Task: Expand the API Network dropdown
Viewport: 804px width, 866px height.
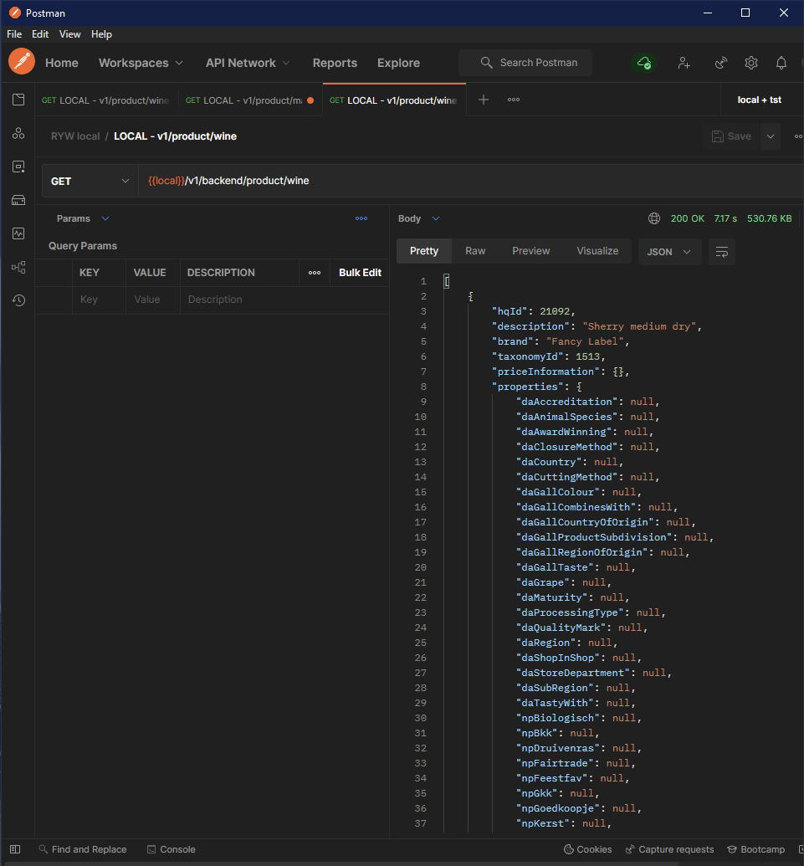Action: coord(248,63)
